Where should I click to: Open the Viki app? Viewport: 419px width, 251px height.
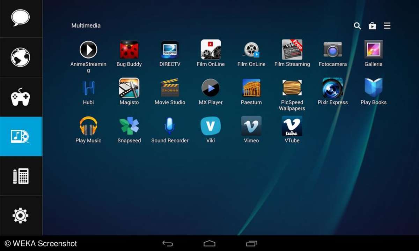[x=211, y=126]
